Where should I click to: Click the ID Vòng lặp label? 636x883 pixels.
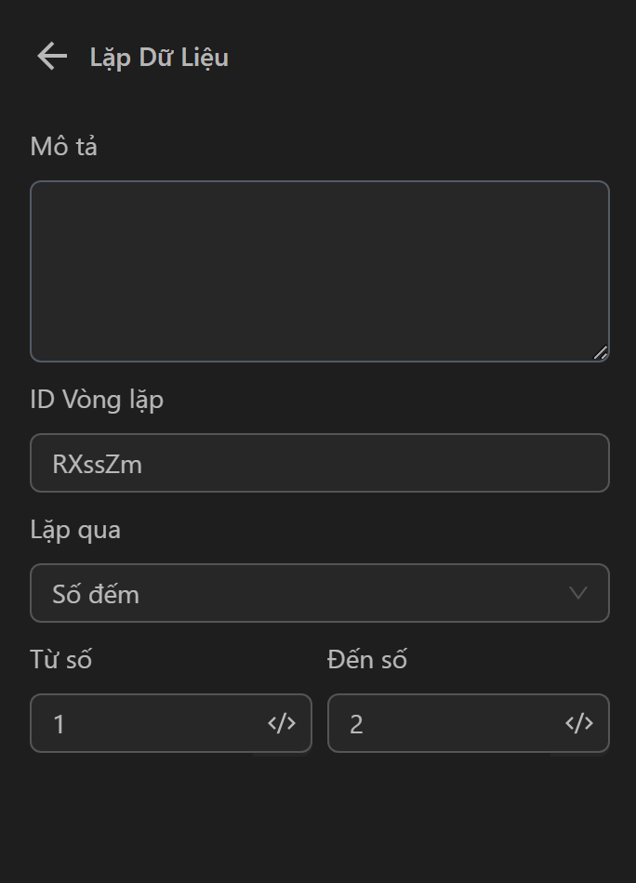tap(97, 400)
